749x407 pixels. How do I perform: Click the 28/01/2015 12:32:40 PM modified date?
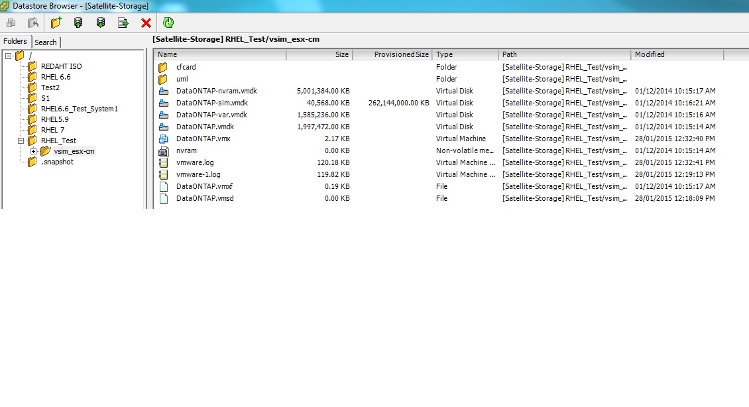click(675, 139)
